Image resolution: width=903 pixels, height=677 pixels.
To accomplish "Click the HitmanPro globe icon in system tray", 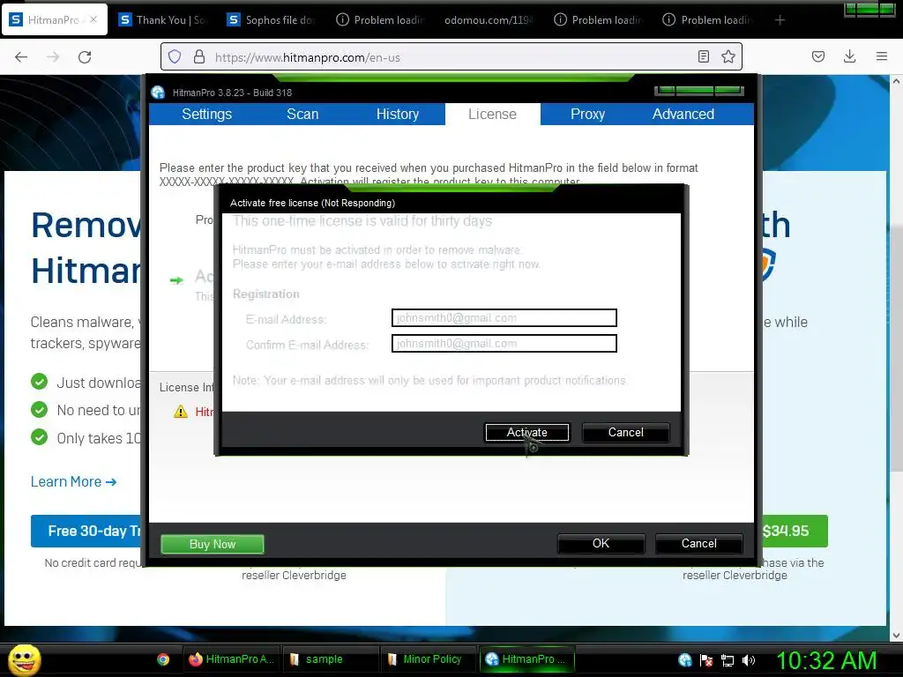I will [684, 659].
